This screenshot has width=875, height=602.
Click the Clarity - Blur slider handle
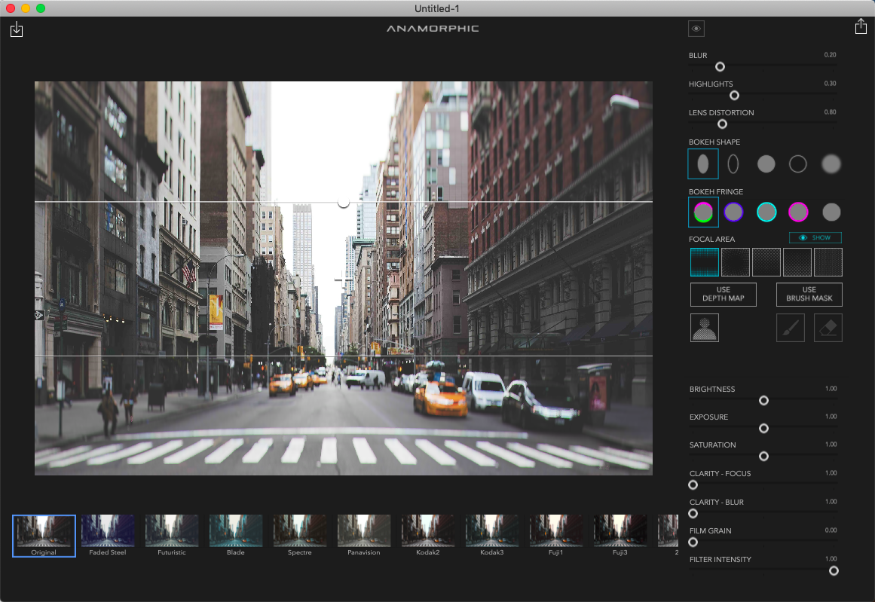[693, 513]
